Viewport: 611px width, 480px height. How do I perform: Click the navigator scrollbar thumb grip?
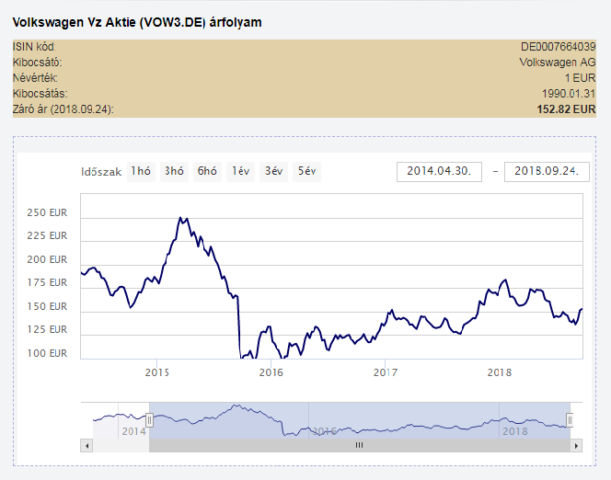pyautogui.click(x=359, y=445)
